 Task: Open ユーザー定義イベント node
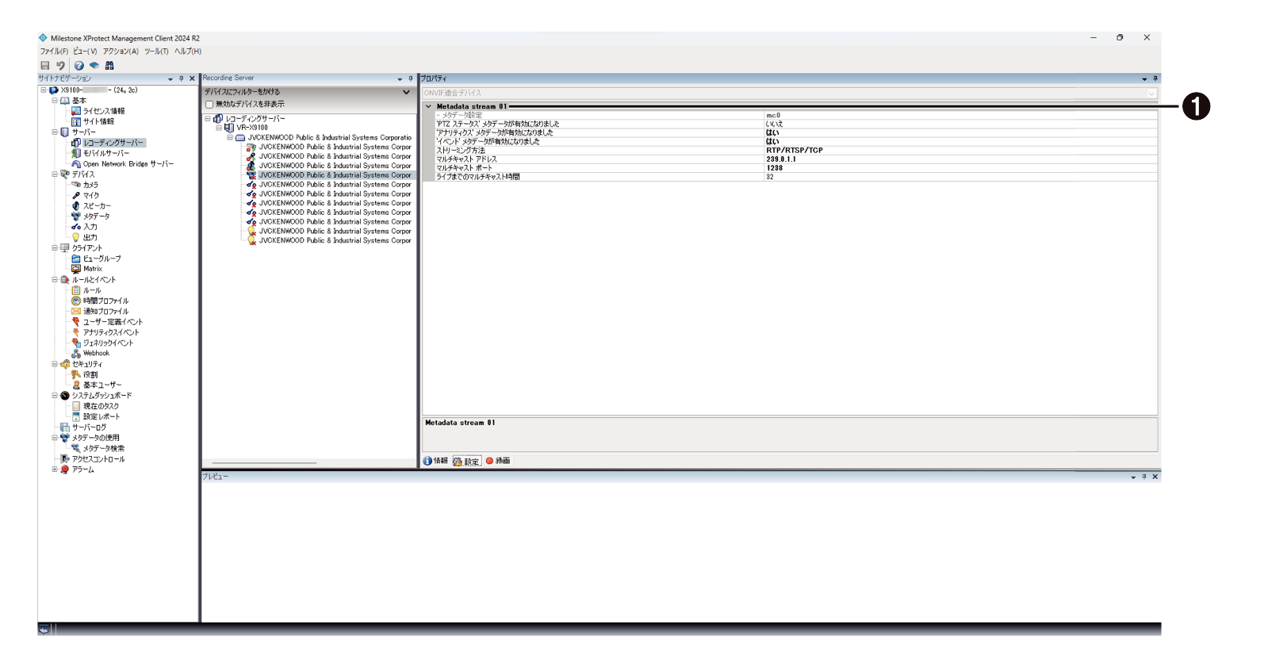point(113,322)
